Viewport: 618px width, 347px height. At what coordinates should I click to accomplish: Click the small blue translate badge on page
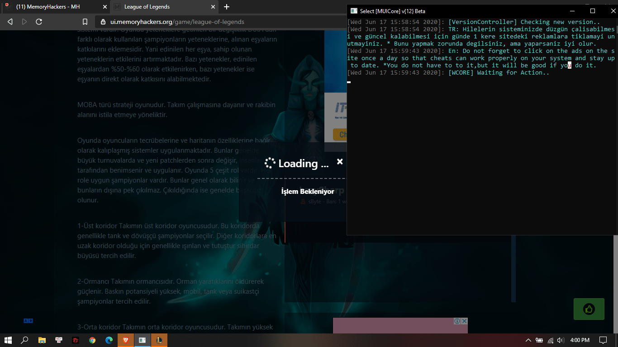[x=28, y=321]
